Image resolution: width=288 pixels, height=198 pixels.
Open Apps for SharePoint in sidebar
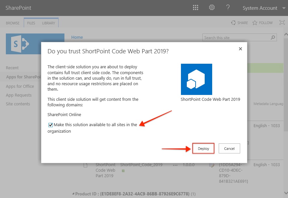coord(23,77)
